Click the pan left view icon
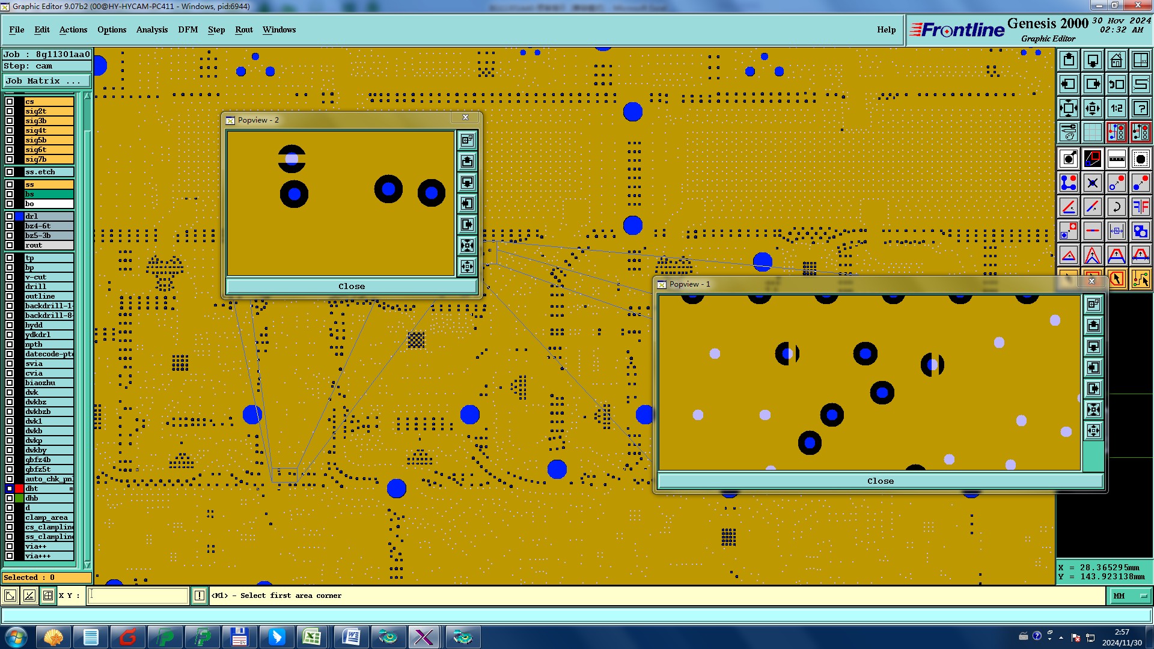 [x=1069, y=84]
